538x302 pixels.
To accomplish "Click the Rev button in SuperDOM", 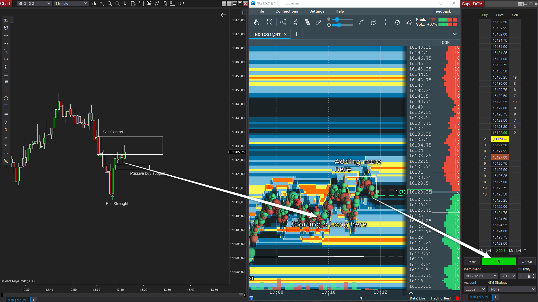I will point(472,261).
